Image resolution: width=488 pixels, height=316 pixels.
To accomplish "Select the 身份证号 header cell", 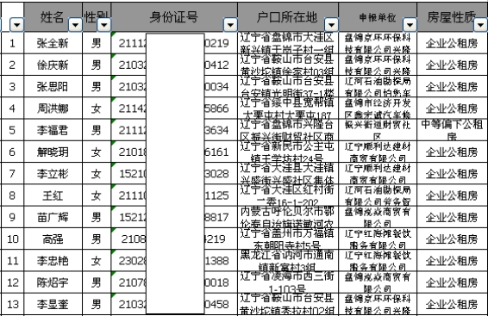I will pos(174,17).
